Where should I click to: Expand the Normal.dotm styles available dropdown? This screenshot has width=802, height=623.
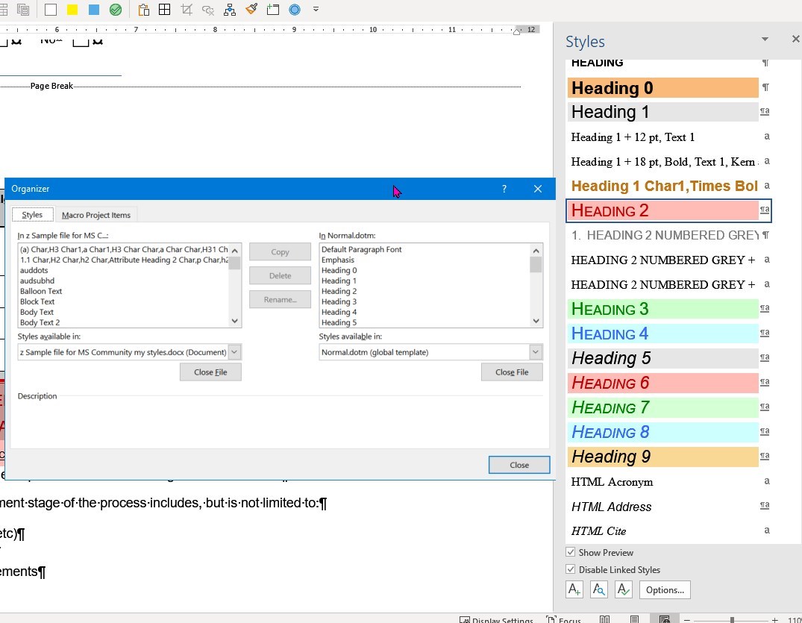coord(536,352)
